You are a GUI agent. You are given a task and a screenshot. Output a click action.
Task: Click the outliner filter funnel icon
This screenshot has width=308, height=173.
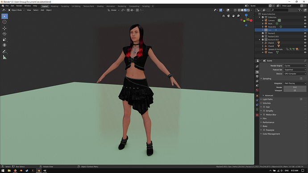300,10
